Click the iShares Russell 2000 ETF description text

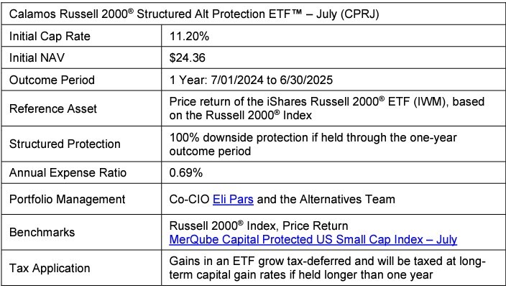coord(316,108)
